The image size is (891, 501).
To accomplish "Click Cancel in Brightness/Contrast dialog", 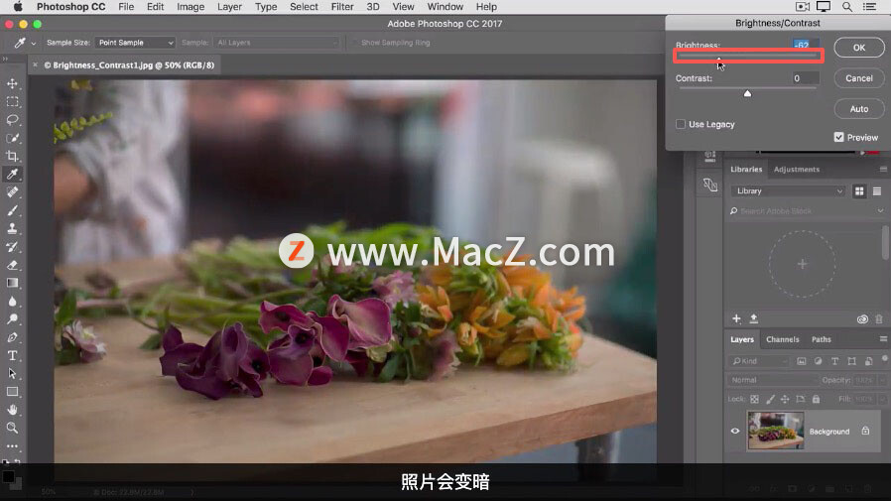I will (x=859, y=78).
